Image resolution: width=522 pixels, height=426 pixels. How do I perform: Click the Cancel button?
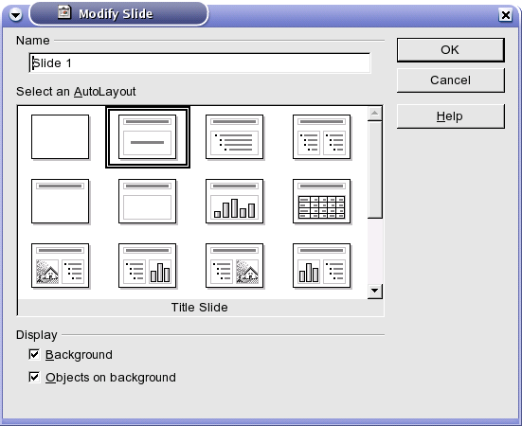click(x=451, y=80)
